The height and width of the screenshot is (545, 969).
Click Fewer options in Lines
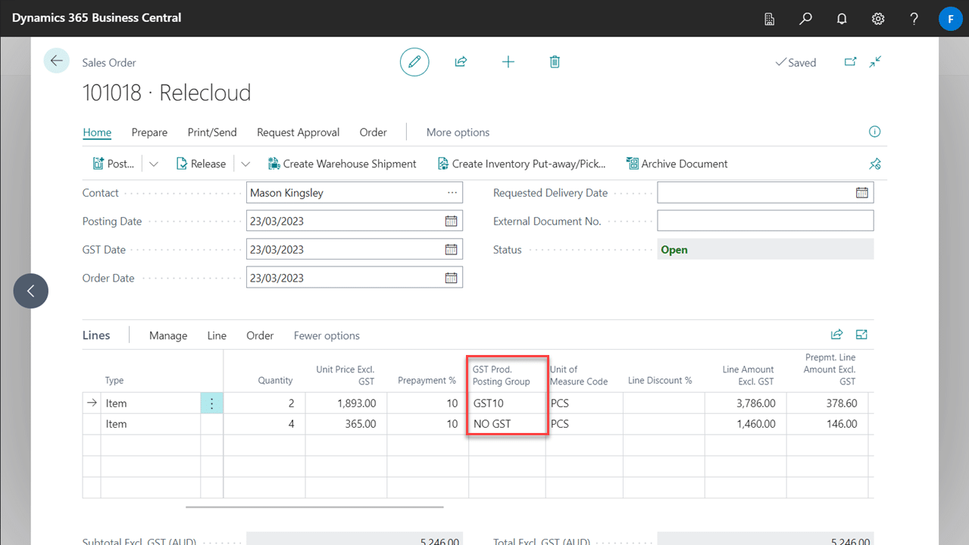[327, 335]
